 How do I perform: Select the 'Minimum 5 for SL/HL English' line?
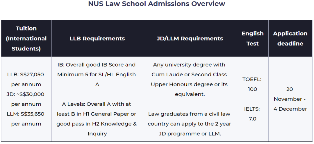tap(97, 75)
